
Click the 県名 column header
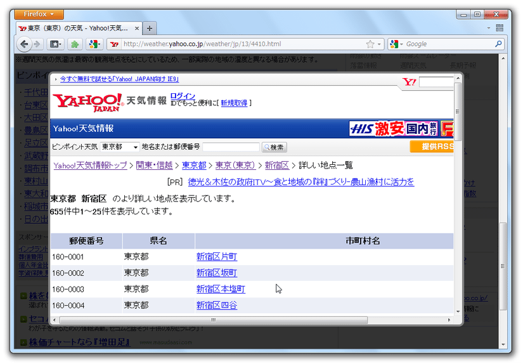click(158, 241)
